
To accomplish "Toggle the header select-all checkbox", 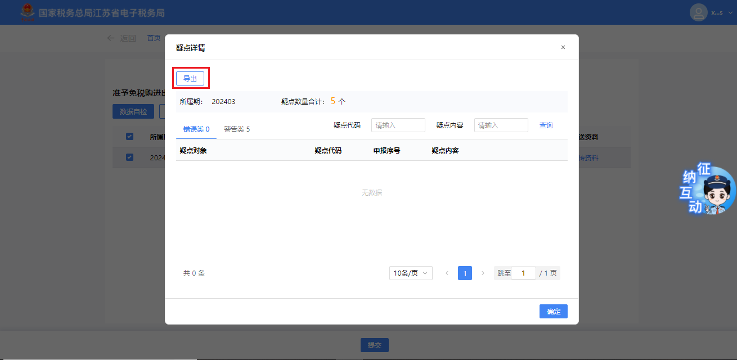I will (x=129, y=137).
